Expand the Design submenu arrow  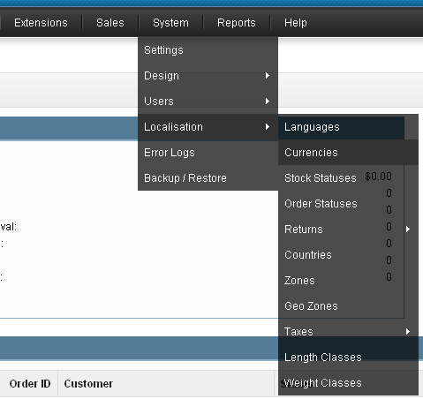pos(267,76)
